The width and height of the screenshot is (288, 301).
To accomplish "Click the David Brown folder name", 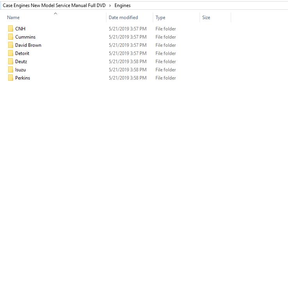I will click(28, 45).
